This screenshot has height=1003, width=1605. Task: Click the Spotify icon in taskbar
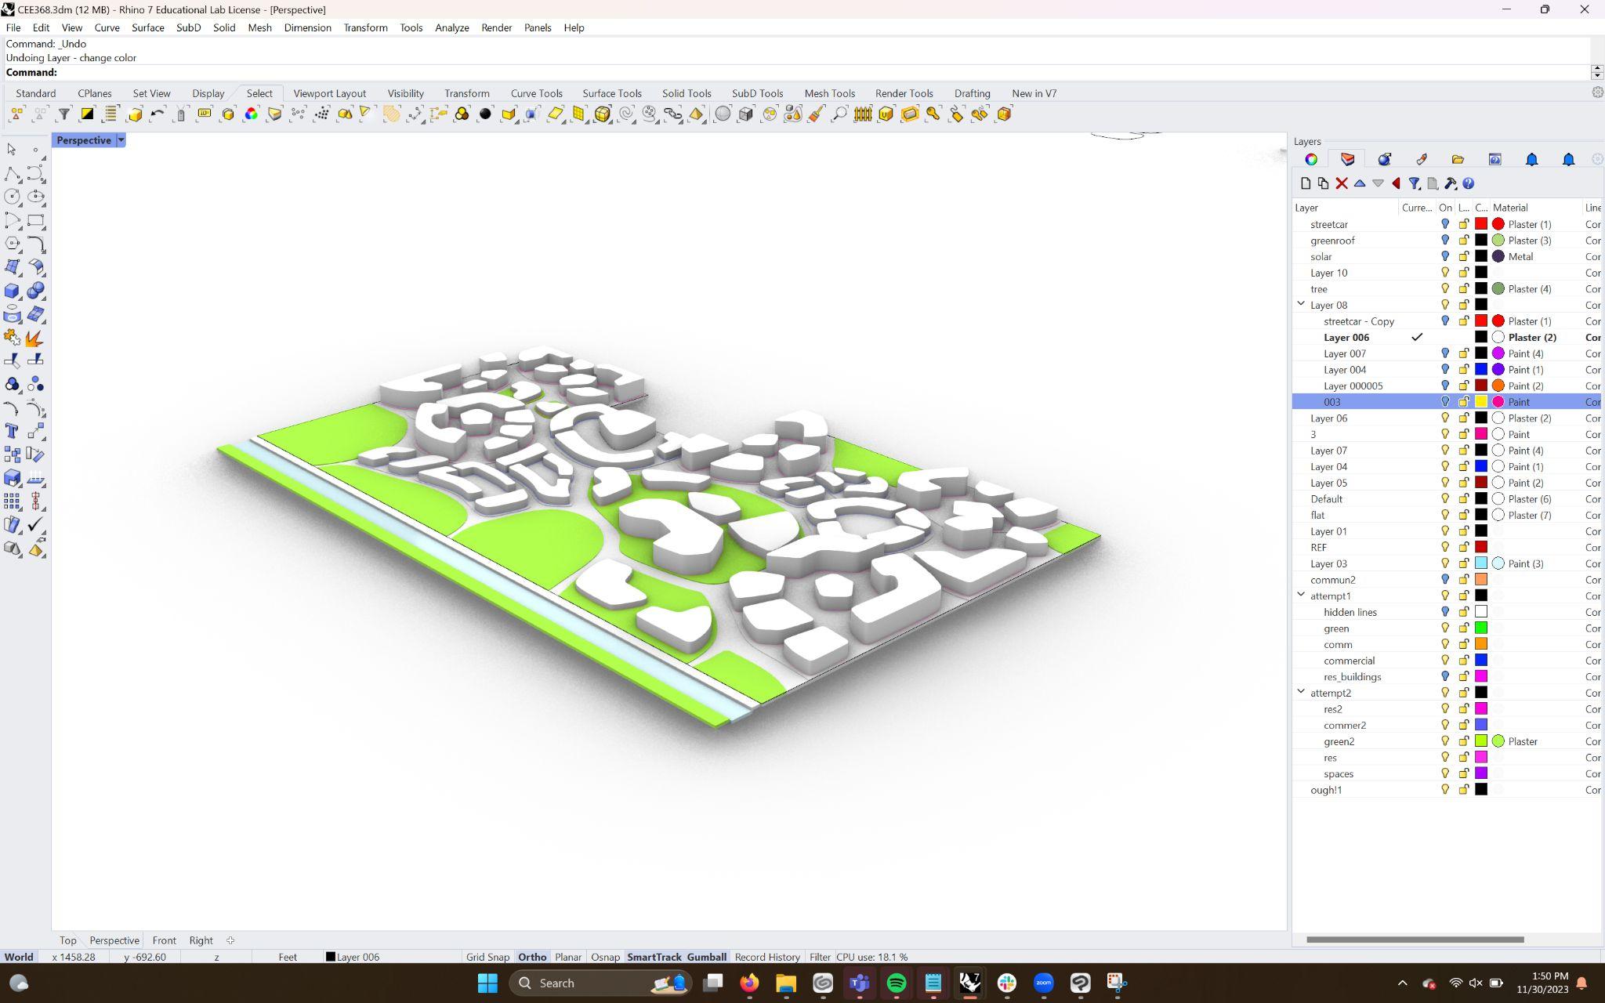896,983
